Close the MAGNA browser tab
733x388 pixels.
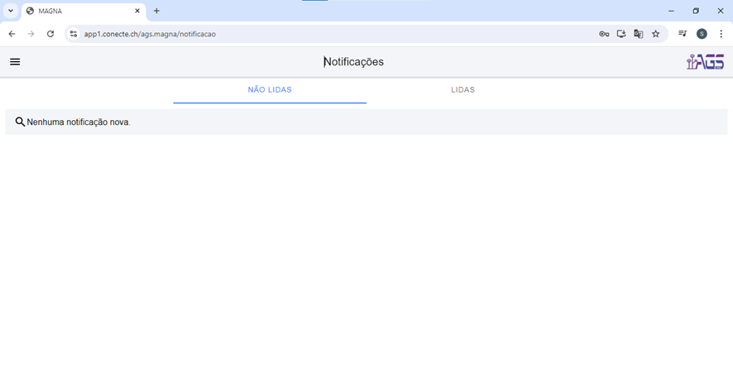(137, 11)
